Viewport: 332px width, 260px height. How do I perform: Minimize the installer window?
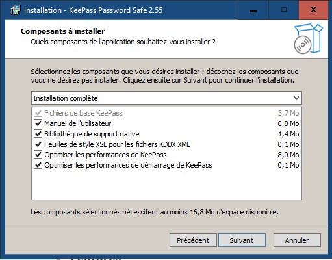pos(253,10)
